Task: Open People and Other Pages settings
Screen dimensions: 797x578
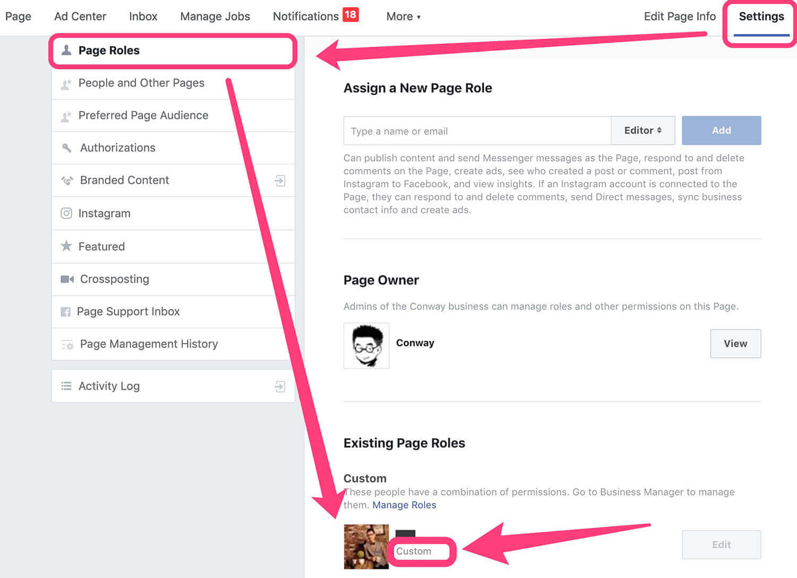Action: (173, 83)
